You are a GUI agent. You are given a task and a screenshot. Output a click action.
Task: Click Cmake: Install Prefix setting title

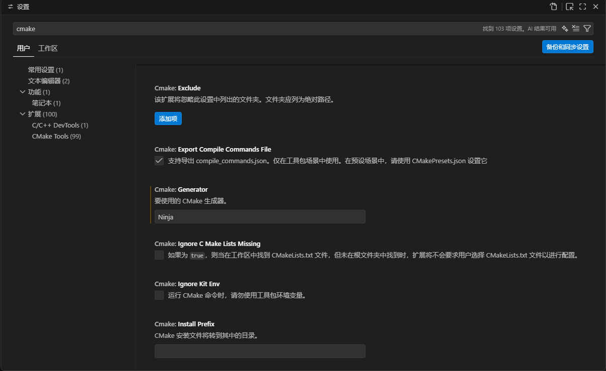(185, 324)
